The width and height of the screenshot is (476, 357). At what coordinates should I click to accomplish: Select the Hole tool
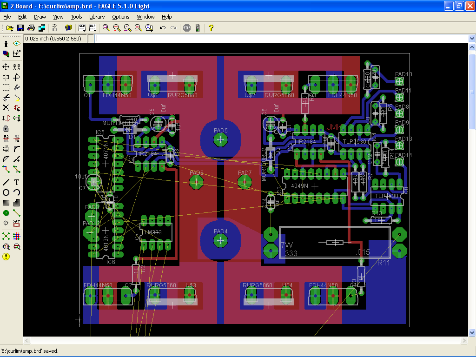tap(6, 224)
